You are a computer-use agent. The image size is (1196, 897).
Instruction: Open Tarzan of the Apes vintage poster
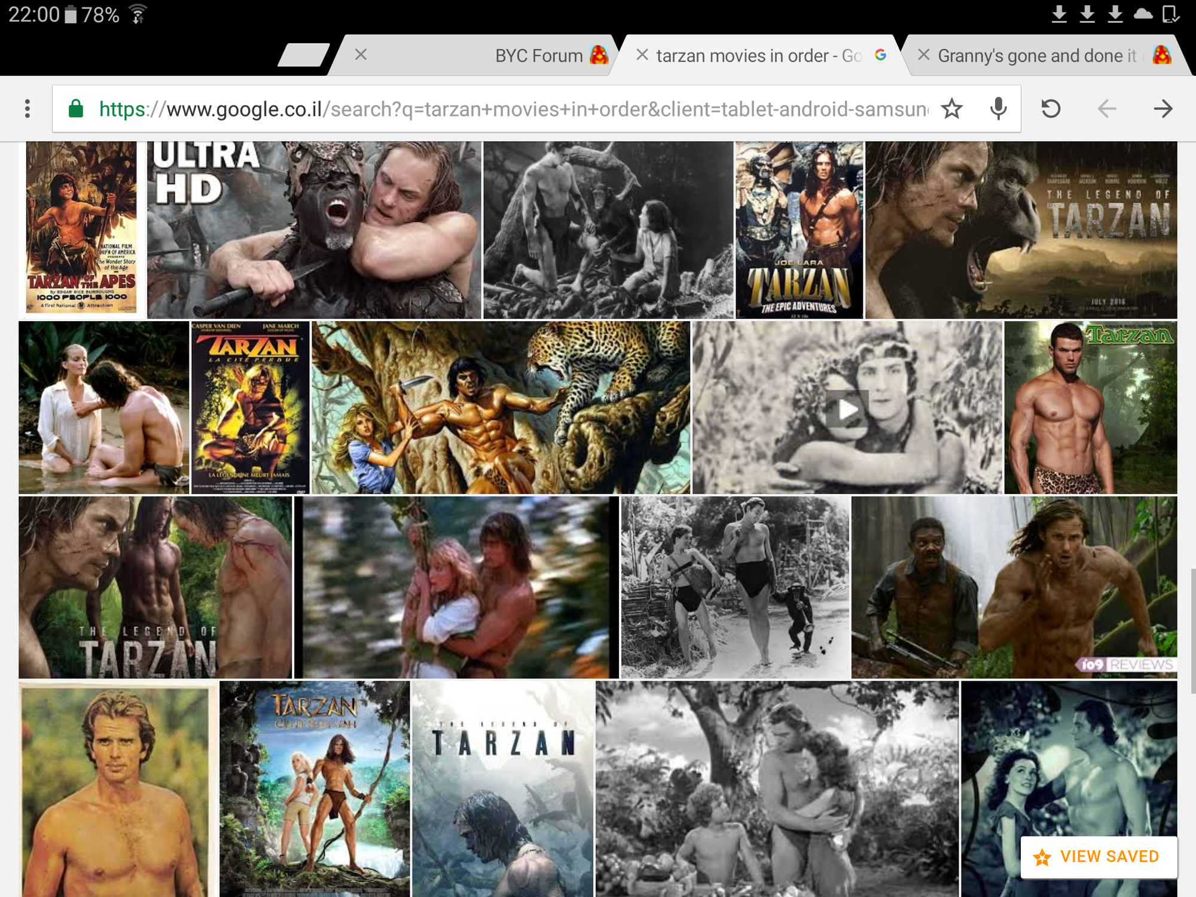(81, 227)
